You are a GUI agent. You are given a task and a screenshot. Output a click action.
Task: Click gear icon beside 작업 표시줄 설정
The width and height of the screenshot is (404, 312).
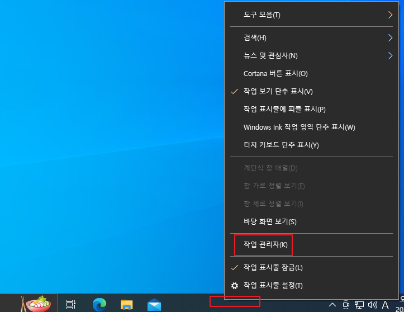tap(235, 286)
